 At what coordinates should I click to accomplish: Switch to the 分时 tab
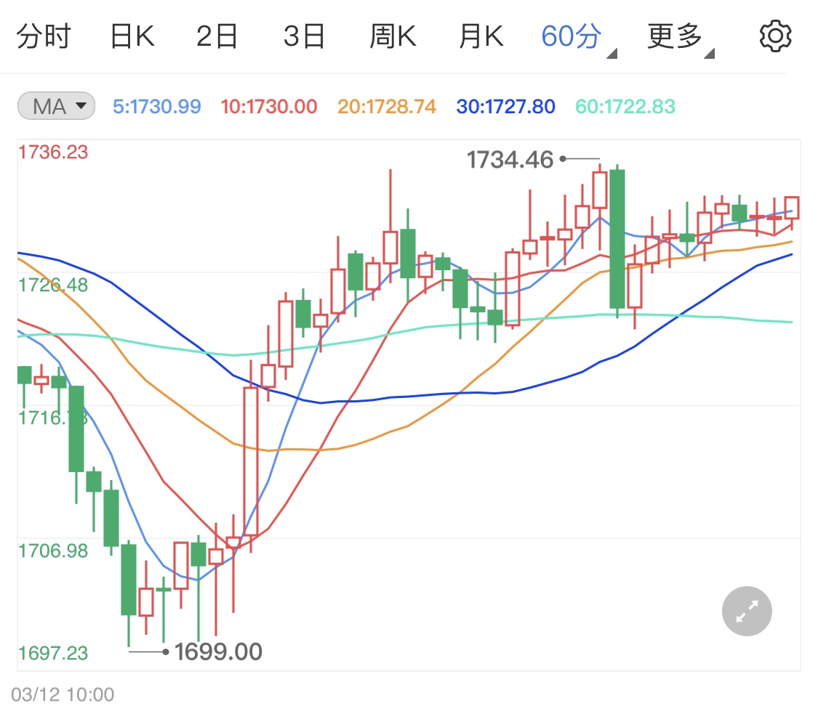pos(44,36)
